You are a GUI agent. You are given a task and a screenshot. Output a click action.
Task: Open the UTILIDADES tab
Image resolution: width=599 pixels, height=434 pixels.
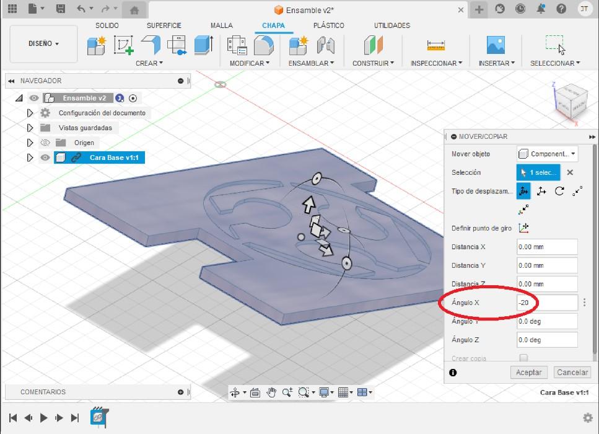click(x=392, y=25)
